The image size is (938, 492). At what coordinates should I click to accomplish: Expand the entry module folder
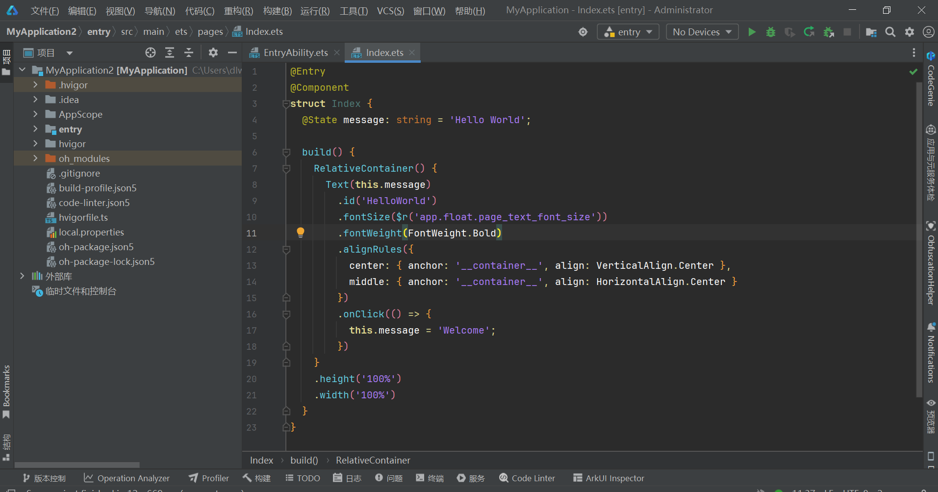tap(35, 129)
